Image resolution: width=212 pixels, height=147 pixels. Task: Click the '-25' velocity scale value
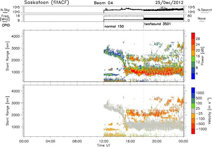coord(199,113)
